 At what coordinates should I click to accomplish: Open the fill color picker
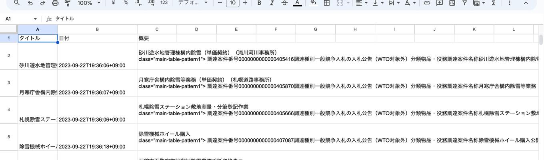314,3
